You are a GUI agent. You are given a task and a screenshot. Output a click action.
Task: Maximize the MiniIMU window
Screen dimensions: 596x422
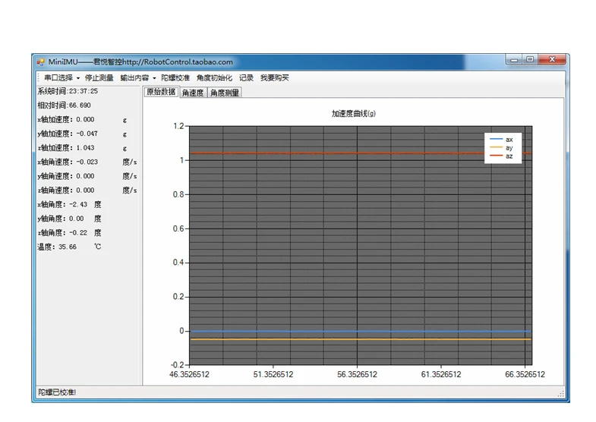[530, 60]
